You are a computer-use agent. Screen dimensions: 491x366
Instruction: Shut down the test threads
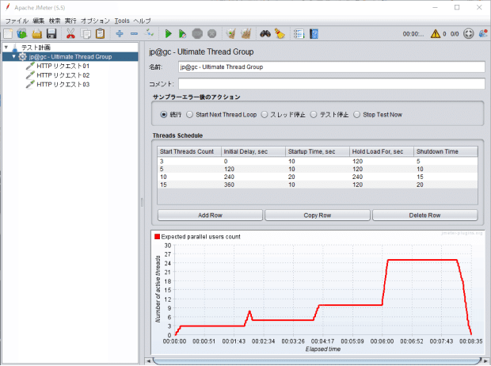point(212,33)
